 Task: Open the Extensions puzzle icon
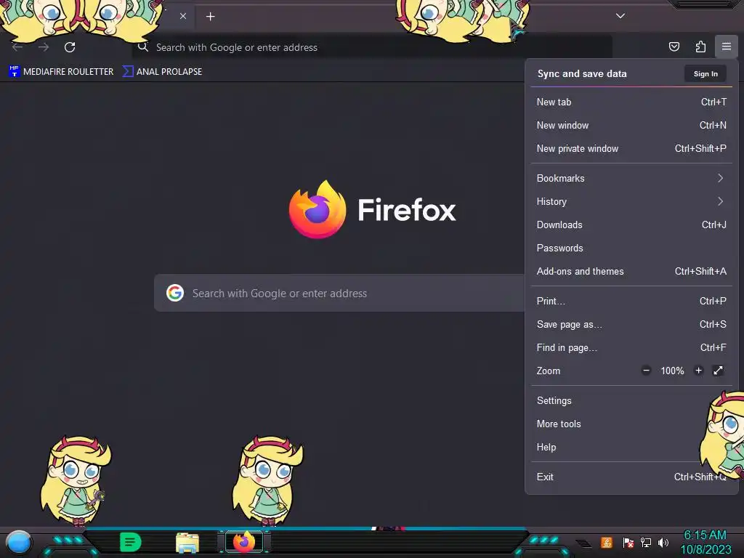click(x=700, y=46)
